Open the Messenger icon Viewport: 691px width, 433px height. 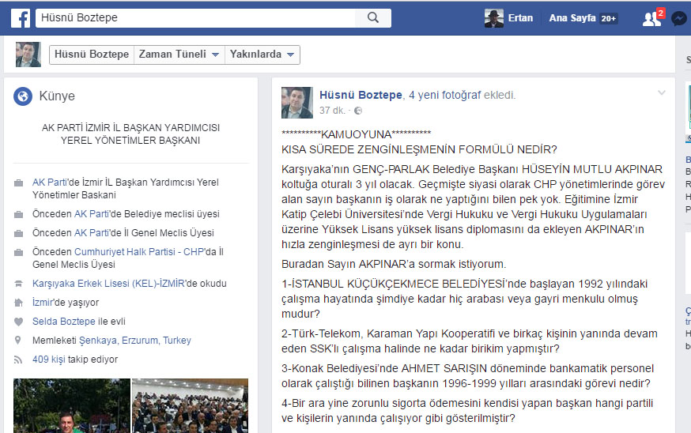coord(678,18)
